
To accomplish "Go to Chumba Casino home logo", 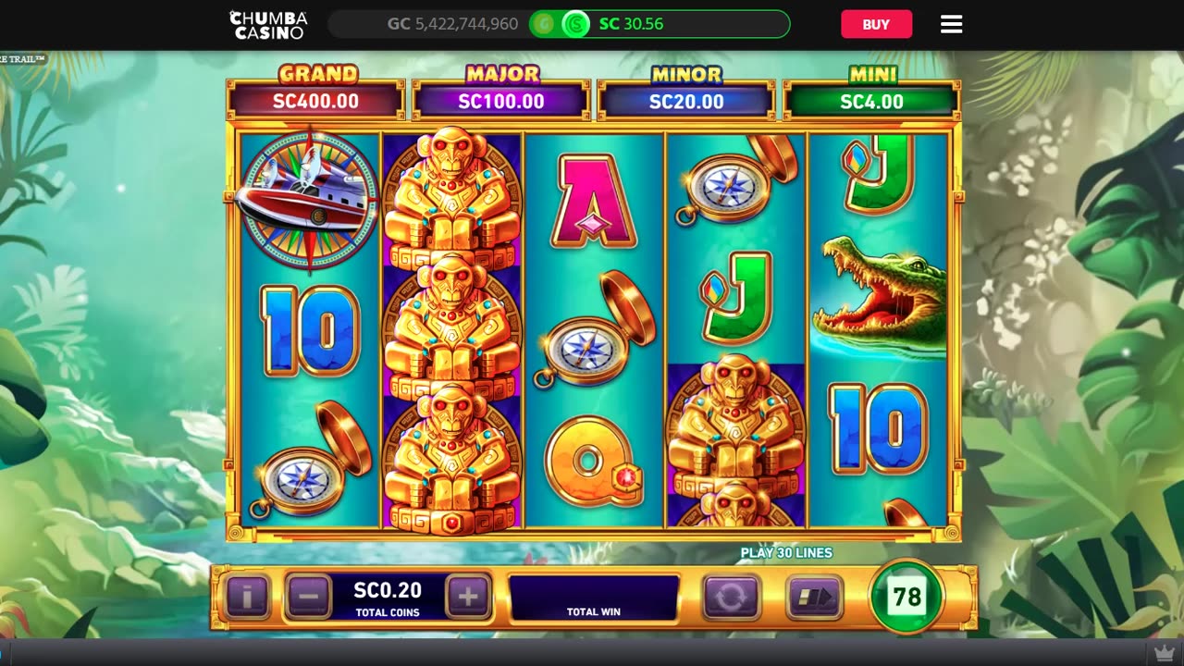I will point(268,24).
